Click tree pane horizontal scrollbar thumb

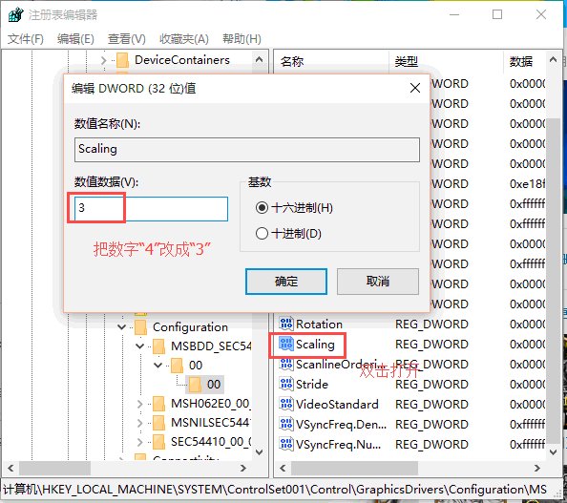tap(54, 469)
